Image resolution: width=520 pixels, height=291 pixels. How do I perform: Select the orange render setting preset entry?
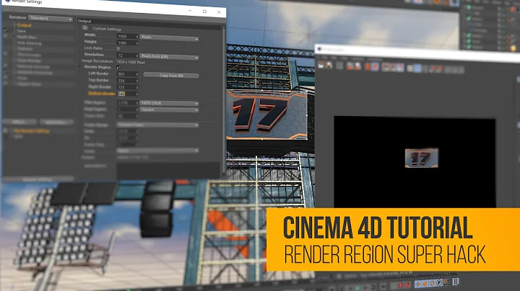[x=32, y=131]
